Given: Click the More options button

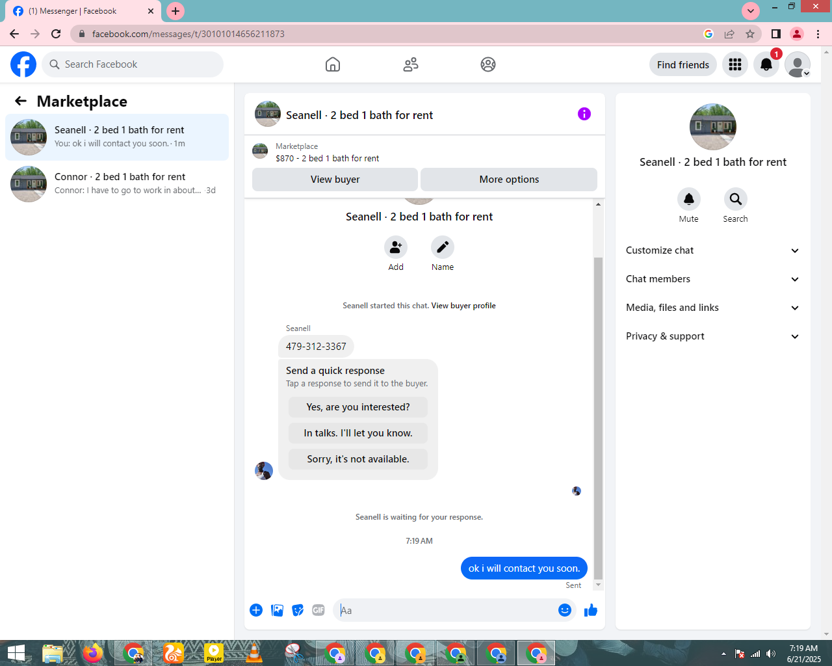Looking at the screenshot, I should pos(509,180).
